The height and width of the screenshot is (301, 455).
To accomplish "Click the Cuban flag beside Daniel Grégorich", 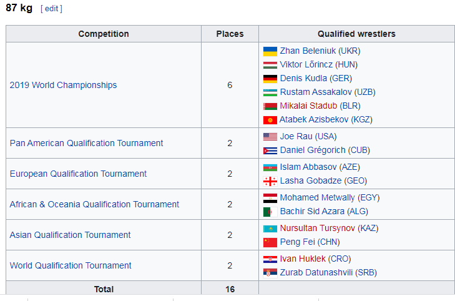I will (270, 150).
